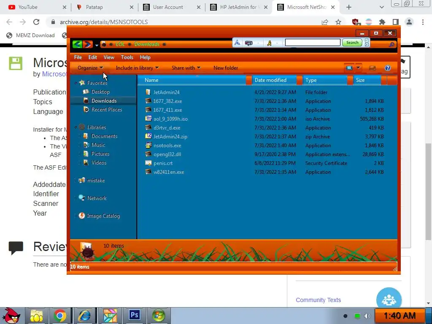This screenshot has height=324, width=432.
Task: Select d3rtvr_d.exe file icon
Action: point(148,127)
